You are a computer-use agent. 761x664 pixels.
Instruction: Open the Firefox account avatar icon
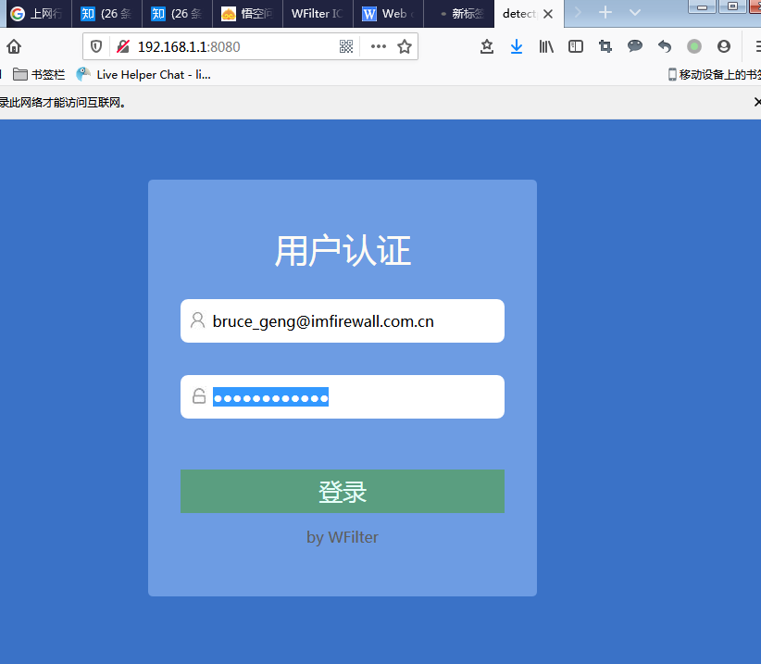click(724, 46)
